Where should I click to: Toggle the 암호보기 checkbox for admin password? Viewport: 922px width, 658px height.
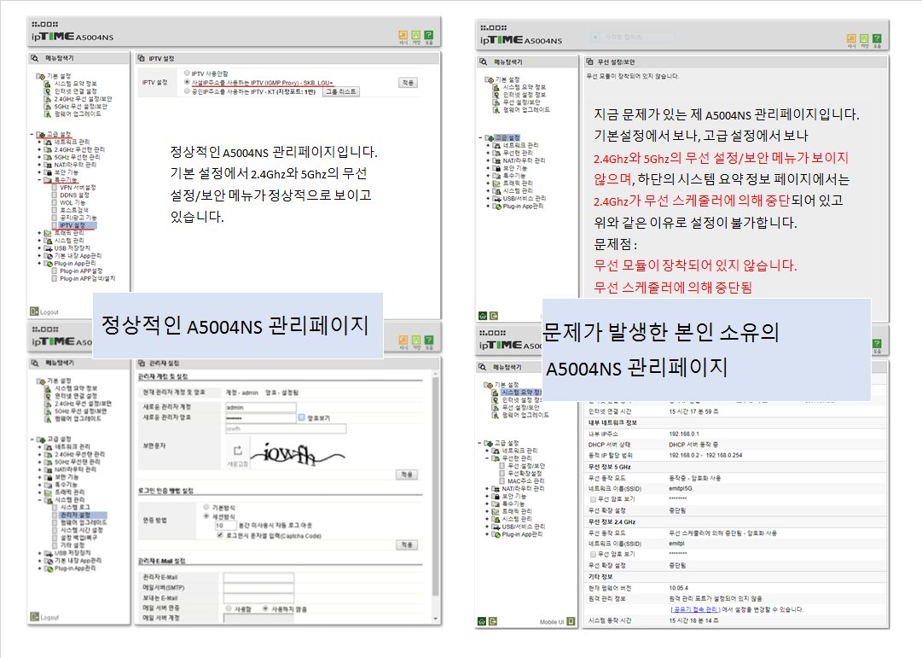point(302,417)
